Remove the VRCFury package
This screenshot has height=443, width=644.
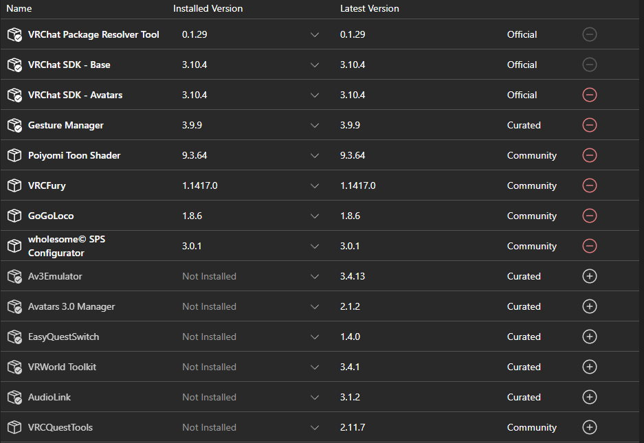click(x=590, y=185)
